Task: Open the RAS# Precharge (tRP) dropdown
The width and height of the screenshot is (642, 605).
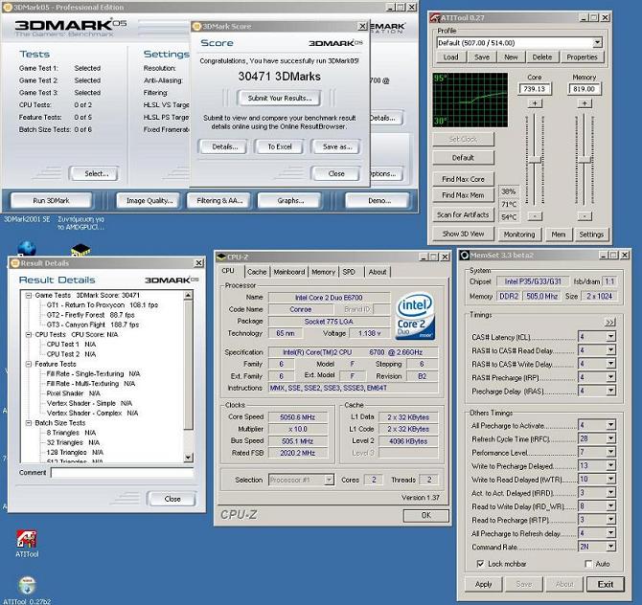Action: click(x=610, y=377)
